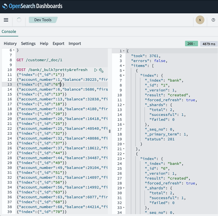Open the Dev Tools breadcrumb
This screenshot has height=216, width=218.
point(43,20)
